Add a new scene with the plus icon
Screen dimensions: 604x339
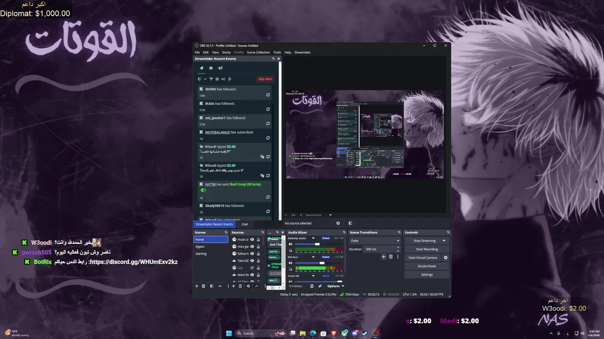[x=197, y=286]
